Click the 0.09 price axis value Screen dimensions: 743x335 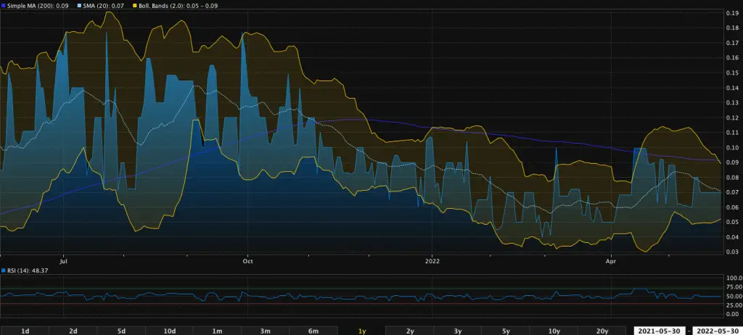733,162
